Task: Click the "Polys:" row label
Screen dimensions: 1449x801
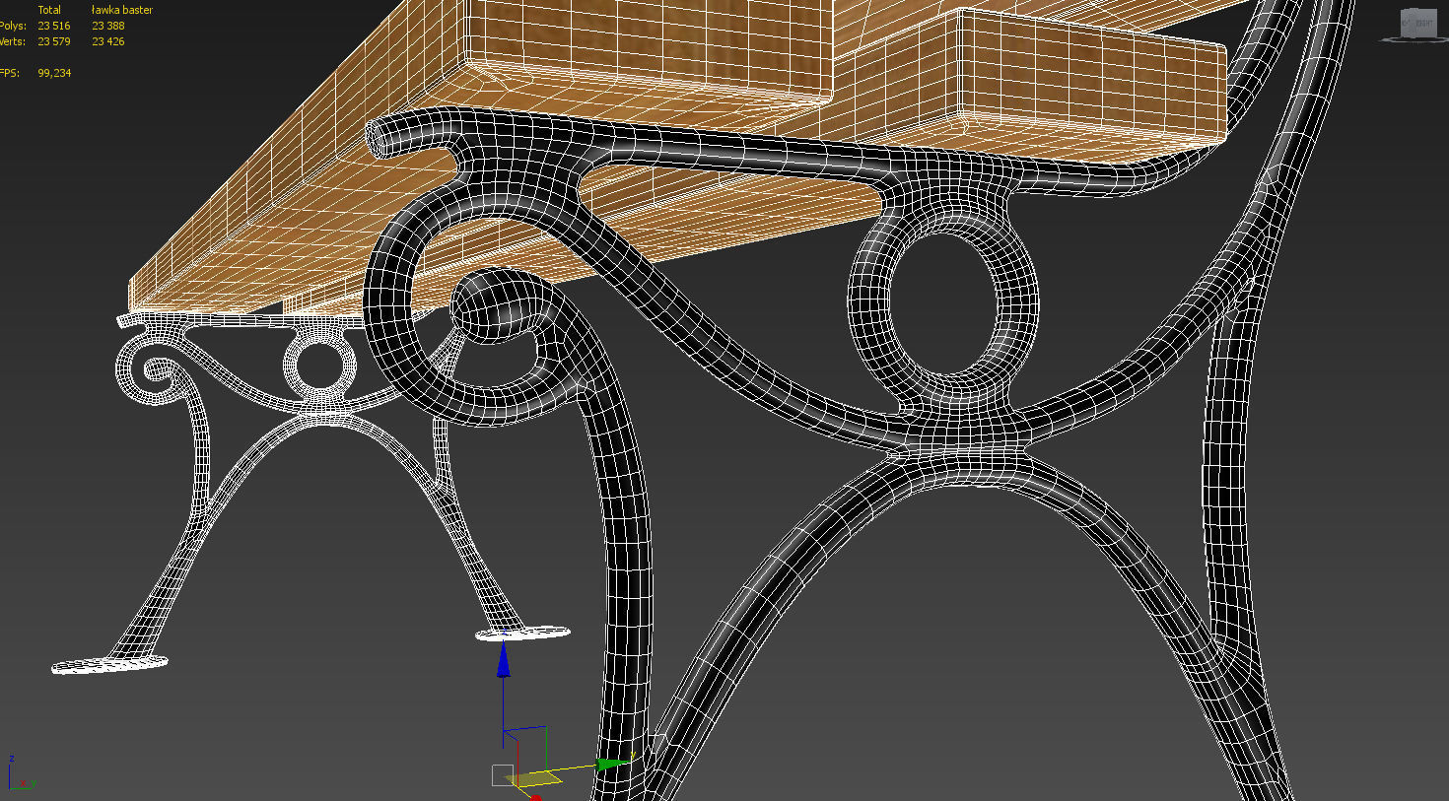Action: click(13, 26)
